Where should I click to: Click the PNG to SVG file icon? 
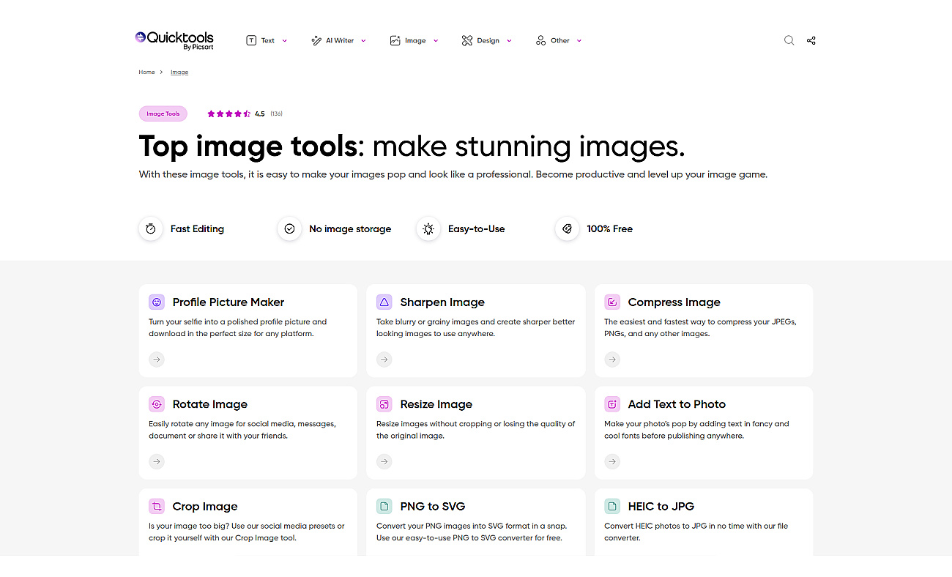pyautogui.click(x=384, y=506)
